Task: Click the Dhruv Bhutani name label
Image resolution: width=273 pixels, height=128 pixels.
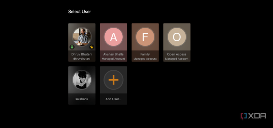Action: pyautogui.click(x=82, y=54)
